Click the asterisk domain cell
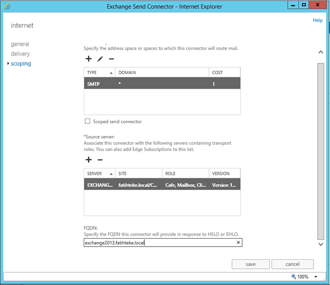The height and width of the screenshot is (285, 330). point(120,83)
